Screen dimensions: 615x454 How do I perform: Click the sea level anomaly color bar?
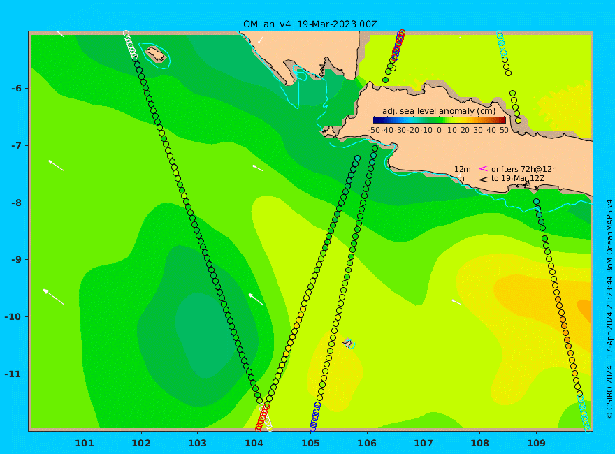(x=440, y=120)
